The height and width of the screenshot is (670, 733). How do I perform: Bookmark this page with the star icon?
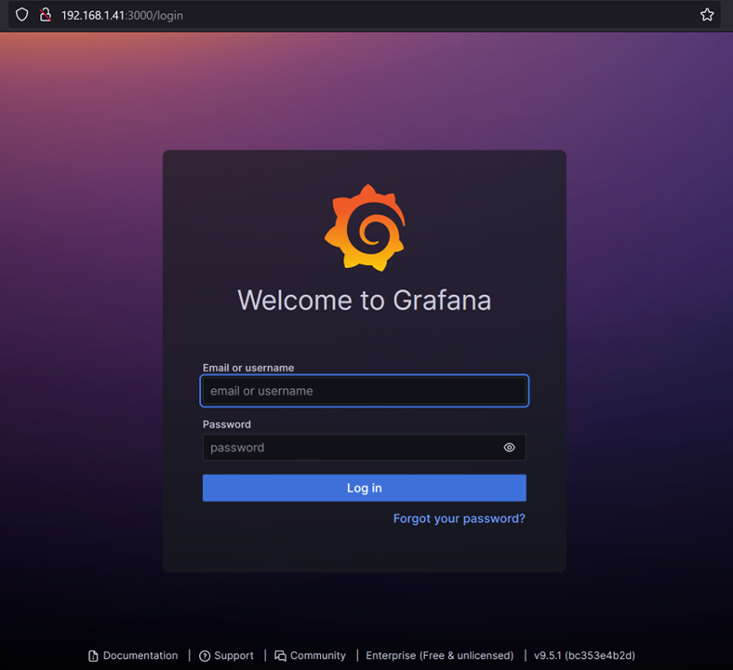(707, 15)
